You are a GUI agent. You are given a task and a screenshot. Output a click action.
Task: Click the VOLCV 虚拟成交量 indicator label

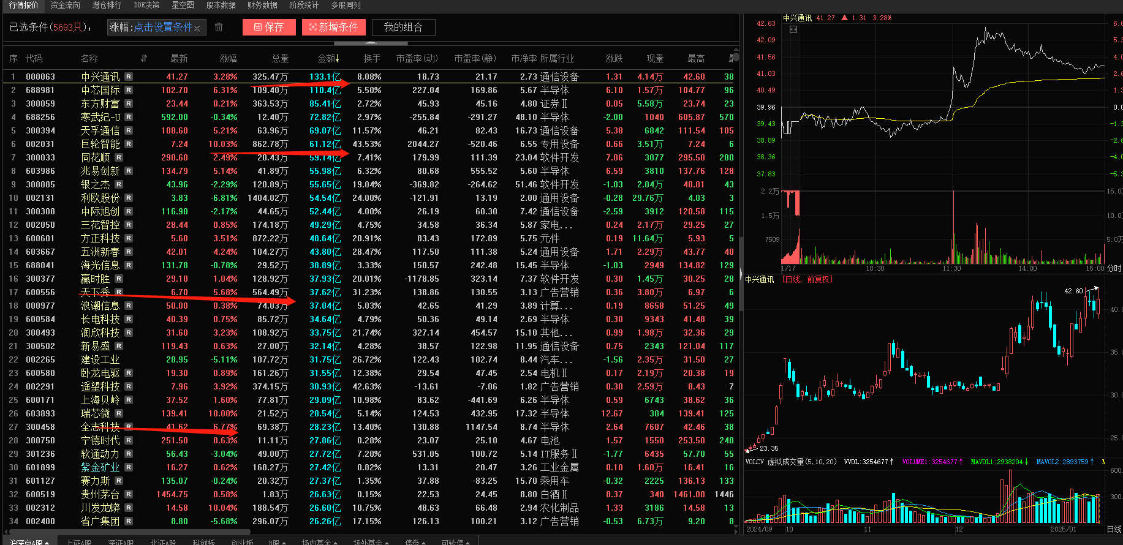click(791, 462)
